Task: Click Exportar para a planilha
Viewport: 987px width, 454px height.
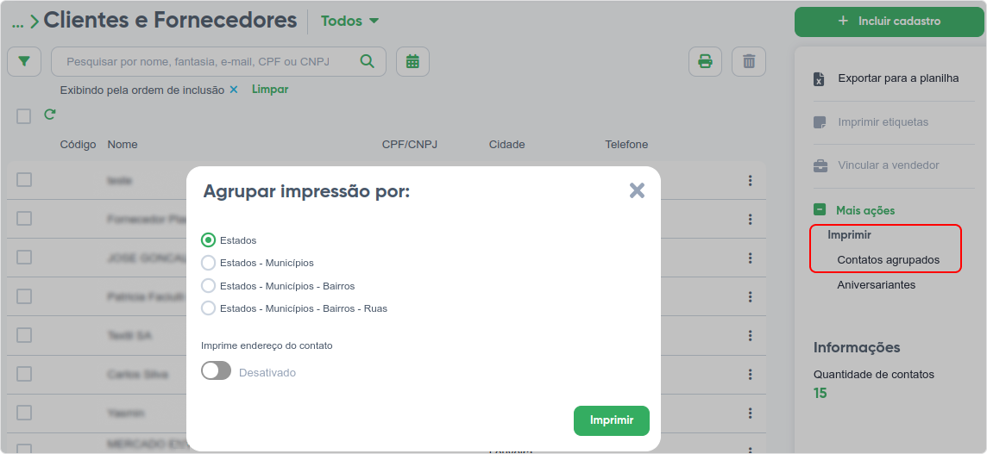Action: tap(898, 78)
